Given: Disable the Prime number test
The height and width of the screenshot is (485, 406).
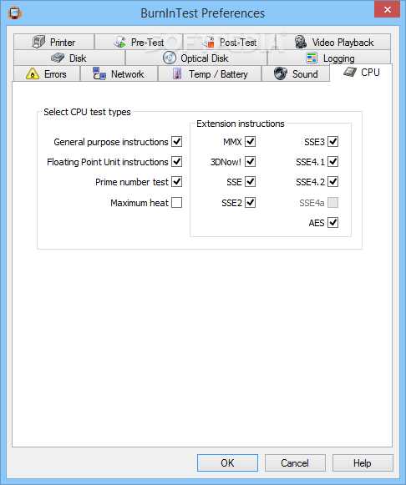Looking at the screenshot, I should point(177,182).
